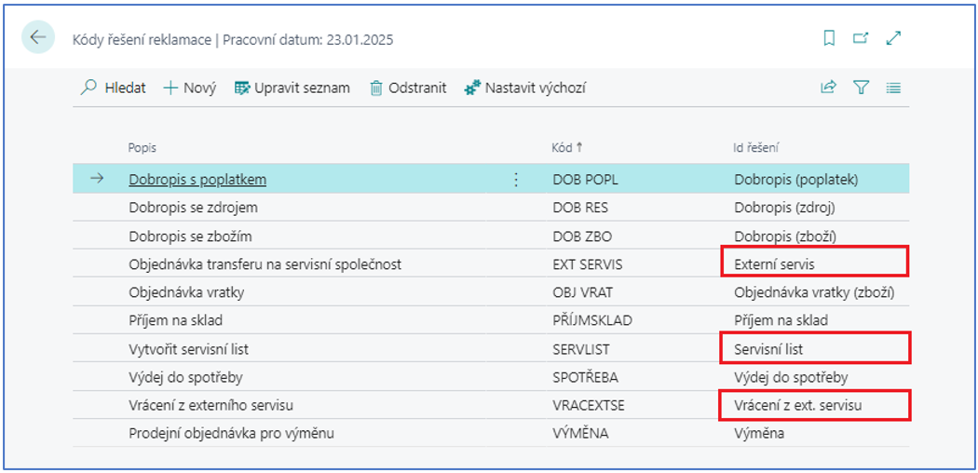Bookmark this page with the bookmark icon

[x=829, y=38]
